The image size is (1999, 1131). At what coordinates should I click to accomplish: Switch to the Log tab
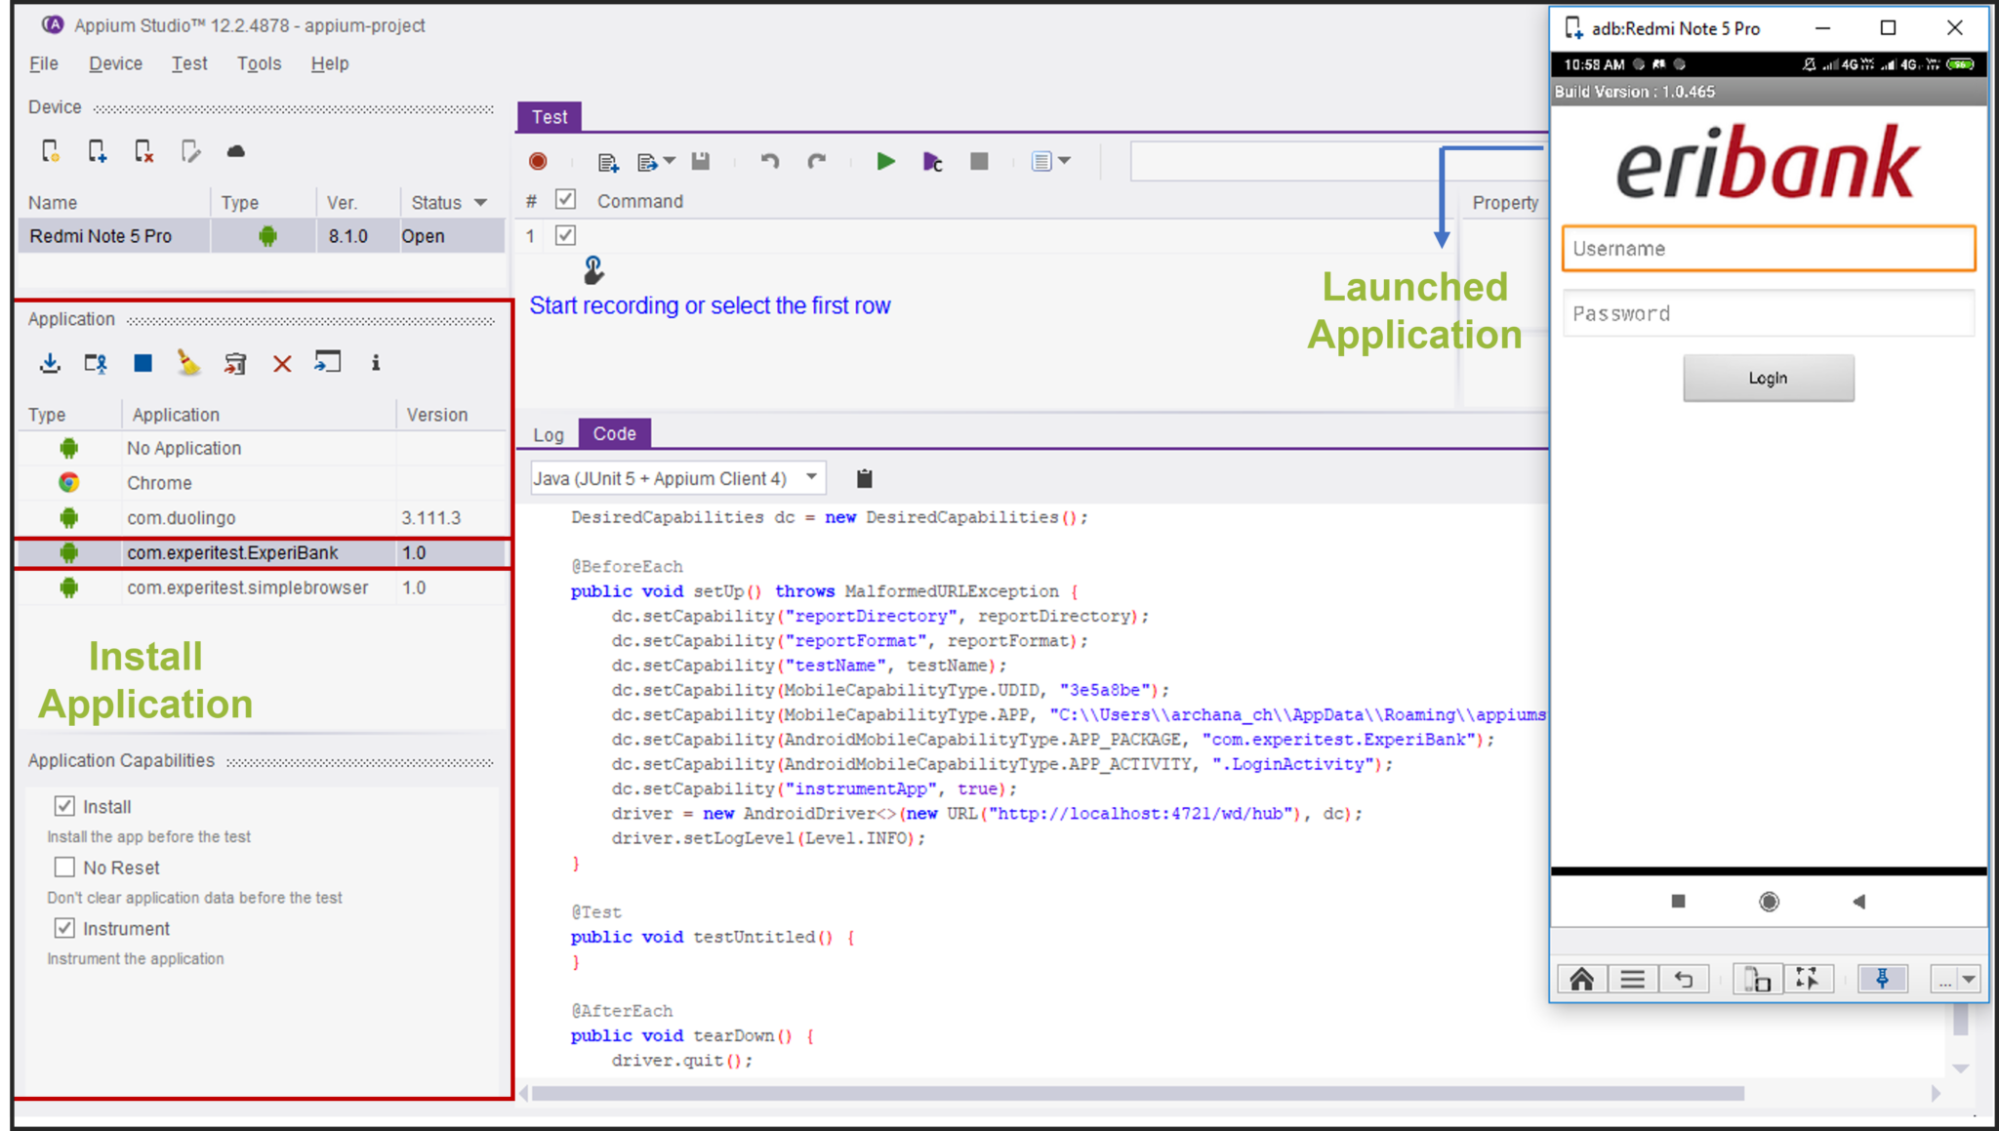tap(548, 434)
